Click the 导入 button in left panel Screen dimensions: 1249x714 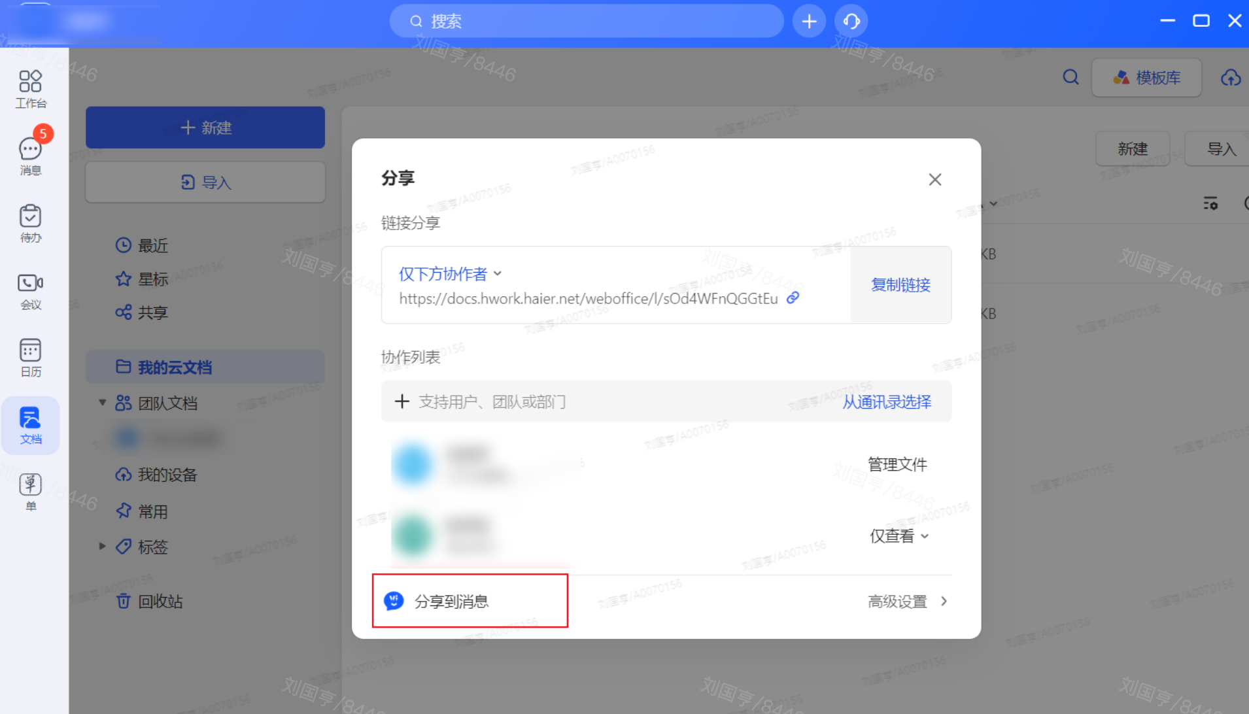[205, 182]
